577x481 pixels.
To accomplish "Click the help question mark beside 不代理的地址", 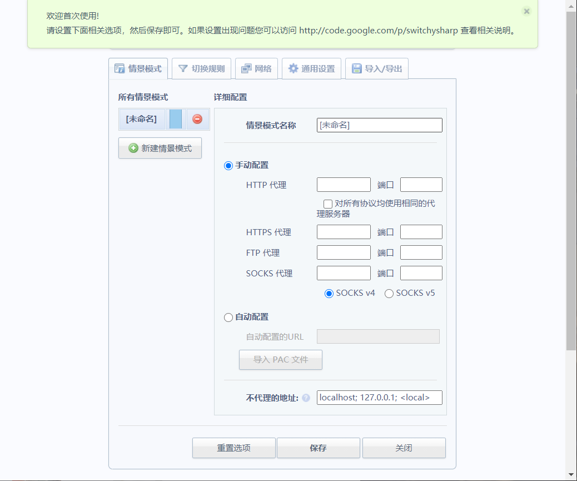I will pos(305,397).
